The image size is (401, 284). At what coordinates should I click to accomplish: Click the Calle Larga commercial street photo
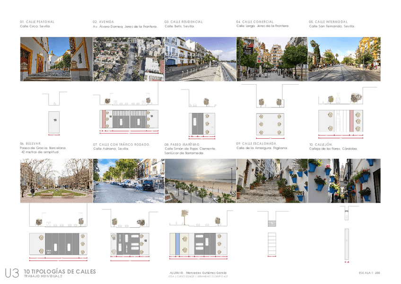tap(272, 59)
